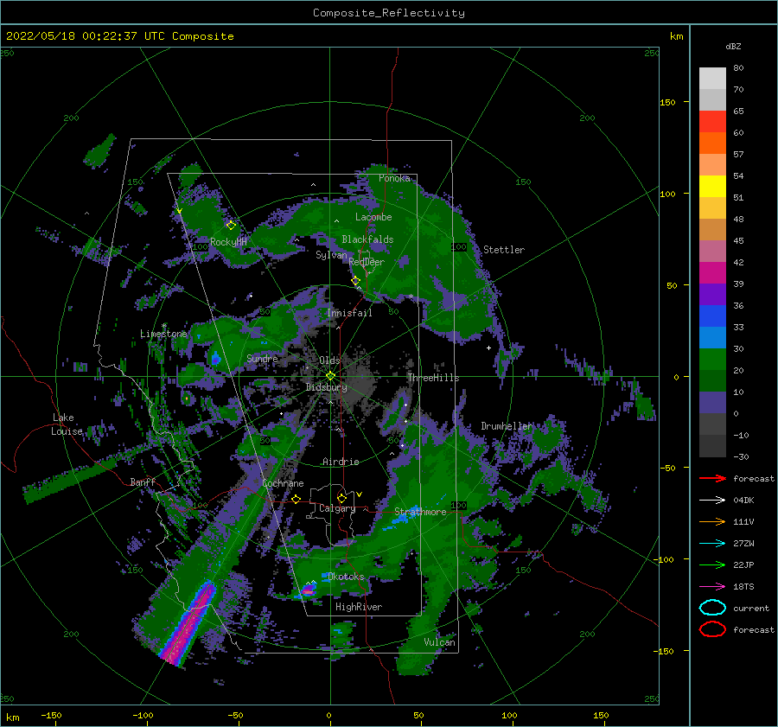Click the dBZ legend heading
Viewport: 778px width, 727px height.
pos(733,46)
